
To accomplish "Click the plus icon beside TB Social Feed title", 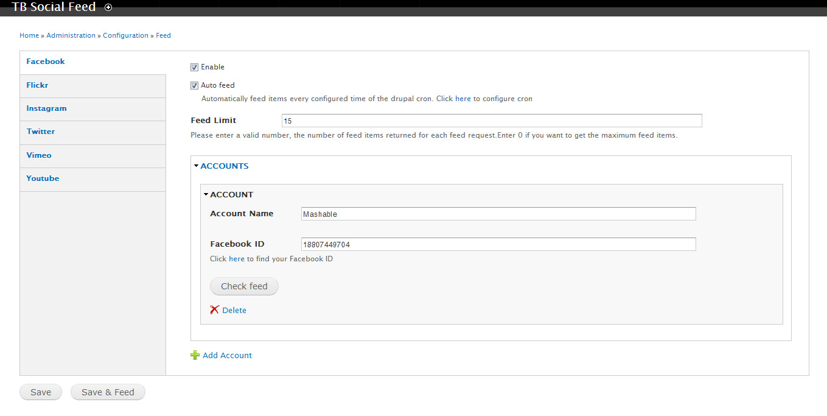I will pos(108,7).
